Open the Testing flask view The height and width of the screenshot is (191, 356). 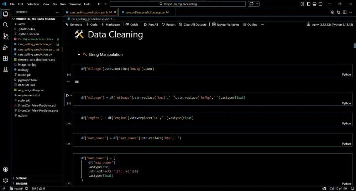pyautogui.click(x=5, y=69)
